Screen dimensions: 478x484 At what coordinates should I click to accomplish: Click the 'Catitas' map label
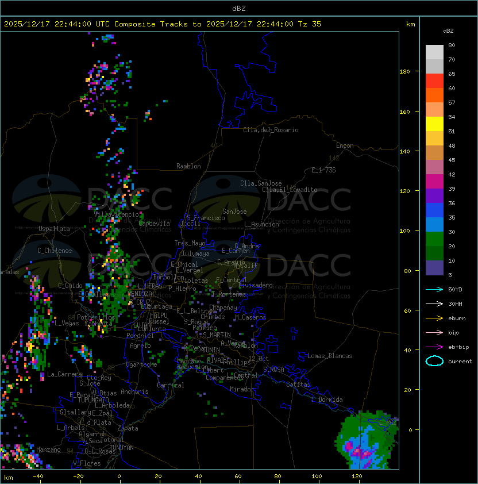[298, 385]
